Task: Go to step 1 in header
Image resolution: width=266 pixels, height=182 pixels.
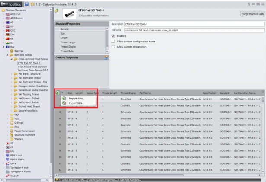Action: (36, 4)
